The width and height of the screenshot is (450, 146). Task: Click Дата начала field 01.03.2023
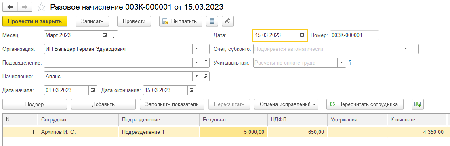(67, 90)
